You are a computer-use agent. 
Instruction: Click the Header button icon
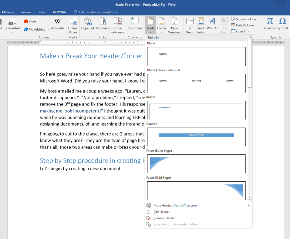150,21
